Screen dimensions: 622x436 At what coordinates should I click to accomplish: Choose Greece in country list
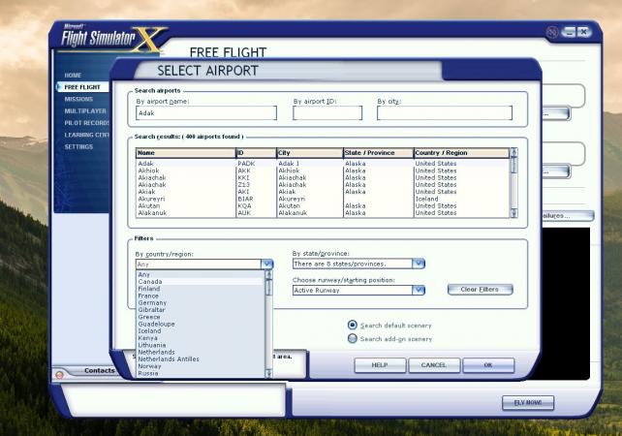201,317
